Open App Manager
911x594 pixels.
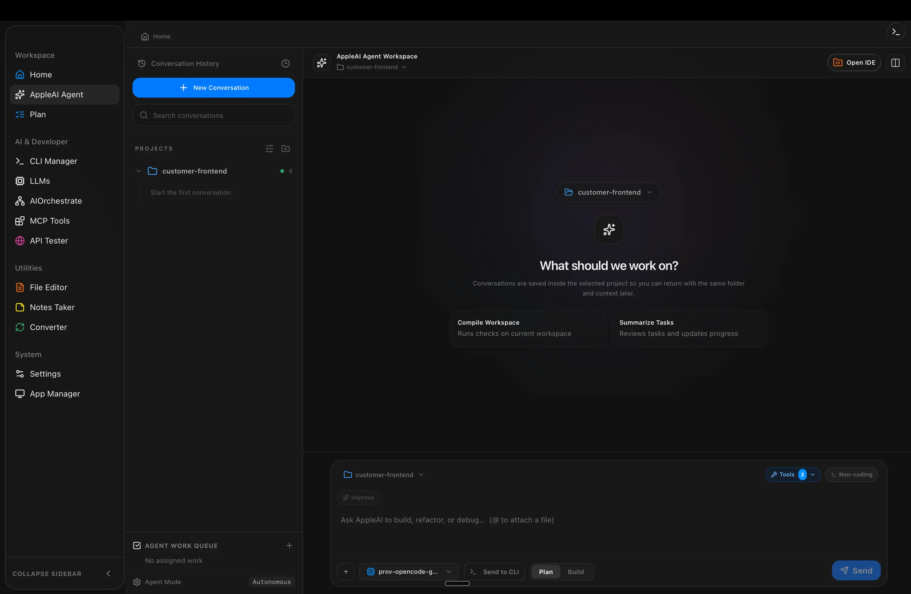[64, 394]
